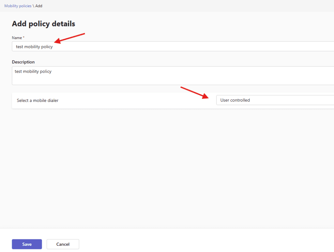The height and width of the screenshot is (252, 334).
Task: Select the User controlled combo box value
Action: (235, 100)
